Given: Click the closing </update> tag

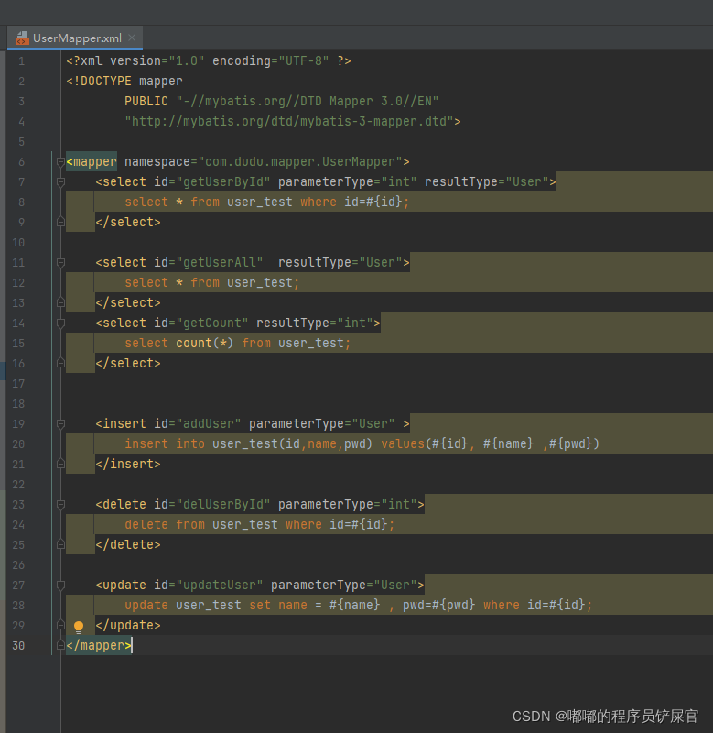Looking at the screenshot, I should pyautogui.click(x=128, y=626).
